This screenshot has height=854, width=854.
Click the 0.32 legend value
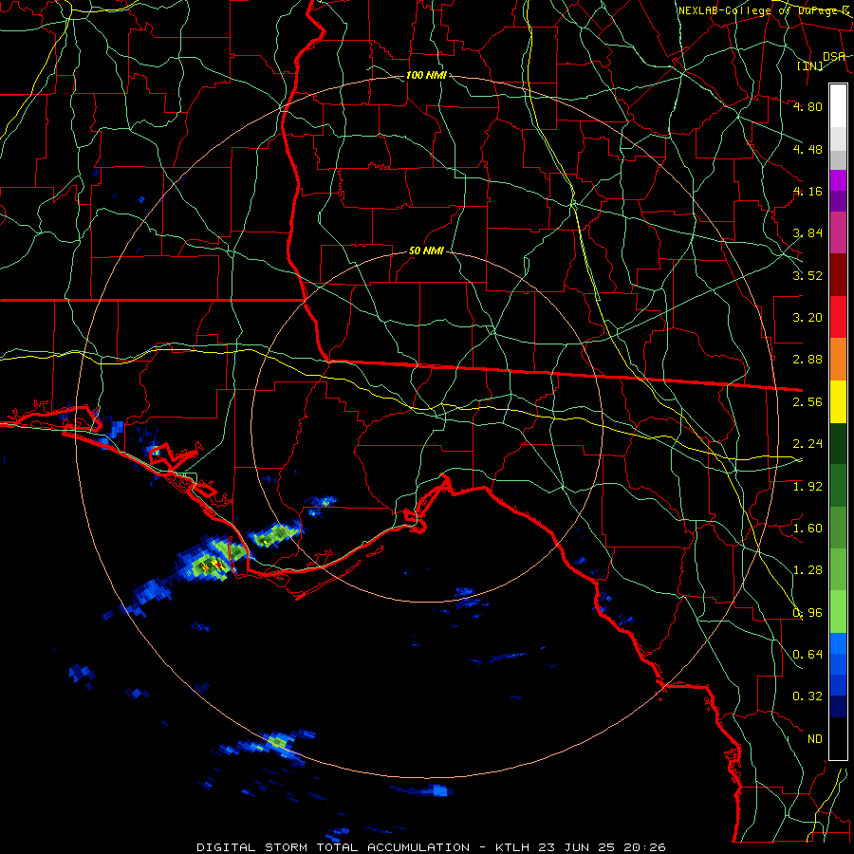click(808, 696)
